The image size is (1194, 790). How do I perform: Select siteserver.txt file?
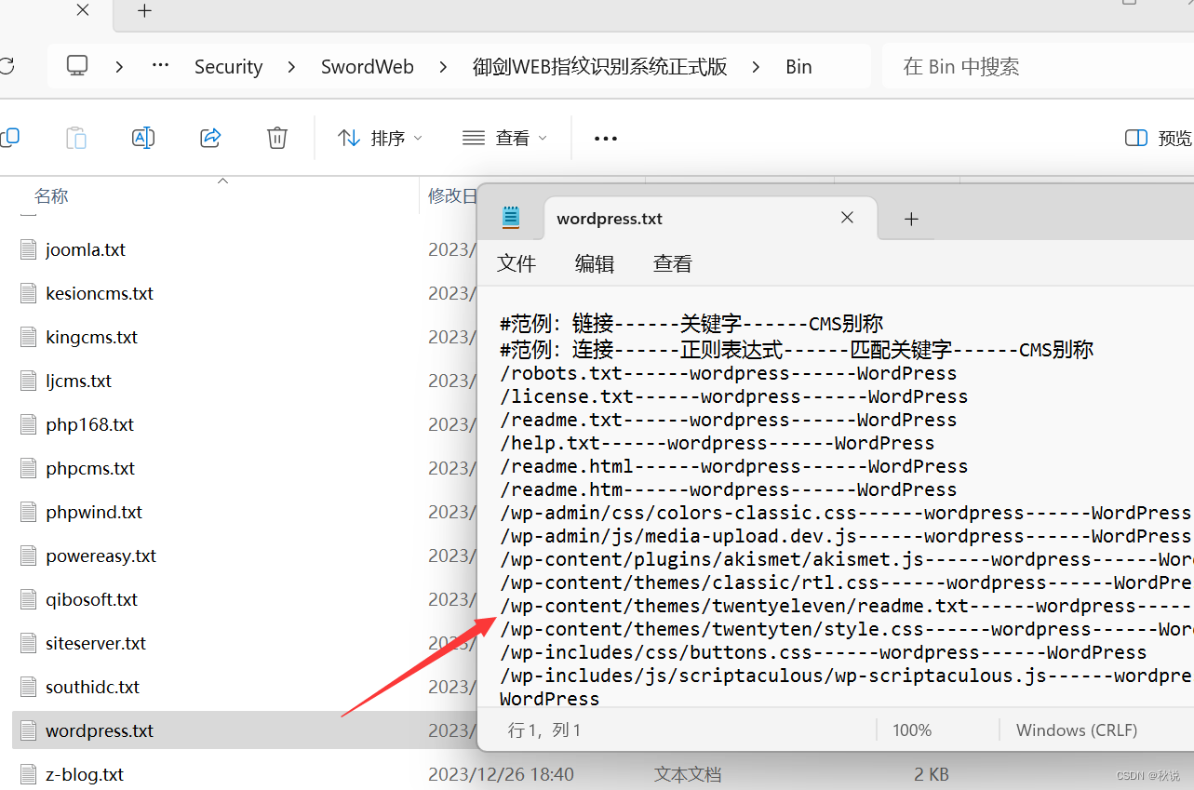coord(96,643)
